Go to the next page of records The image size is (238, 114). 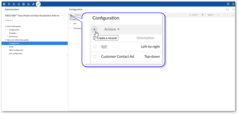(227, 15)
